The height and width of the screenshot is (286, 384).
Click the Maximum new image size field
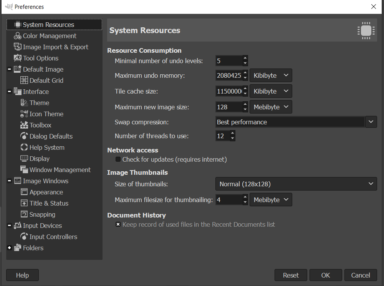pos(229,107)
